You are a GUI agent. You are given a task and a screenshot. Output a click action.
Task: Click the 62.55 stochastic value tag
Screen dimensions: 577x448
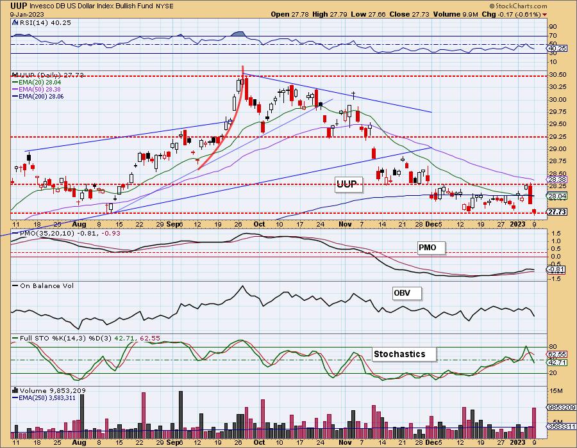pyautogui.click(x=557, y=355)
